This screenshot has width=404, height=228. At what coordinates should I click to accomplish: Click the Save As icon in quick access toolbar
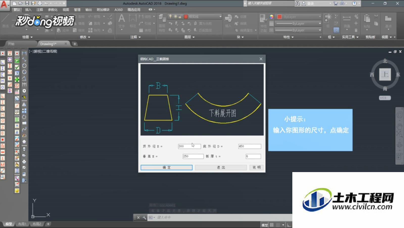pyautogui.click(x=33, y=3)
